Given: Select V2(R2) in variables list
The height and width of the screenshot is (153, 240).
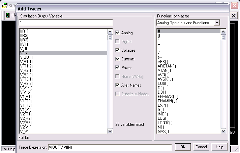Looking at the screenshot, I should (63, 118).
